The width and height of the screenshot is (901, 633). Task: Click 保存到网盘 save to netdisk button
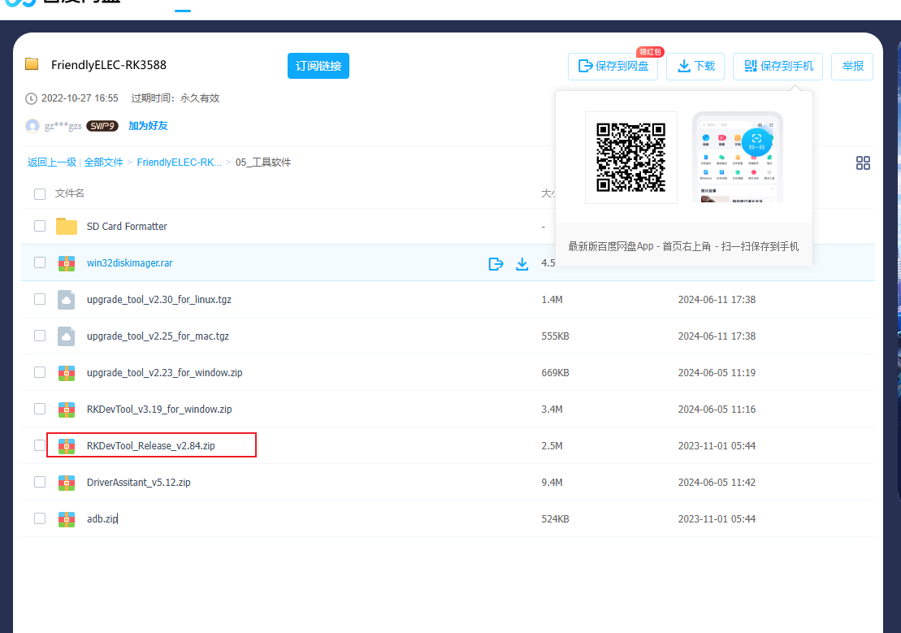(x=613, y=66)
